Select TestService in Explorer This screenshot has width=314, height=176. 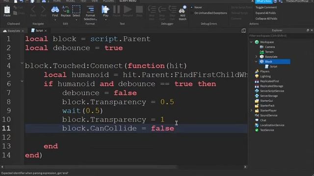click(267, 130)
